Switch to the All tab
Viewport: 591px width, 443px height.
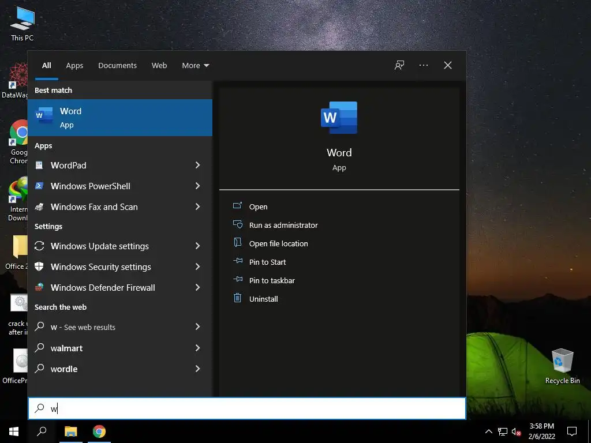click(x=47, y=66)
